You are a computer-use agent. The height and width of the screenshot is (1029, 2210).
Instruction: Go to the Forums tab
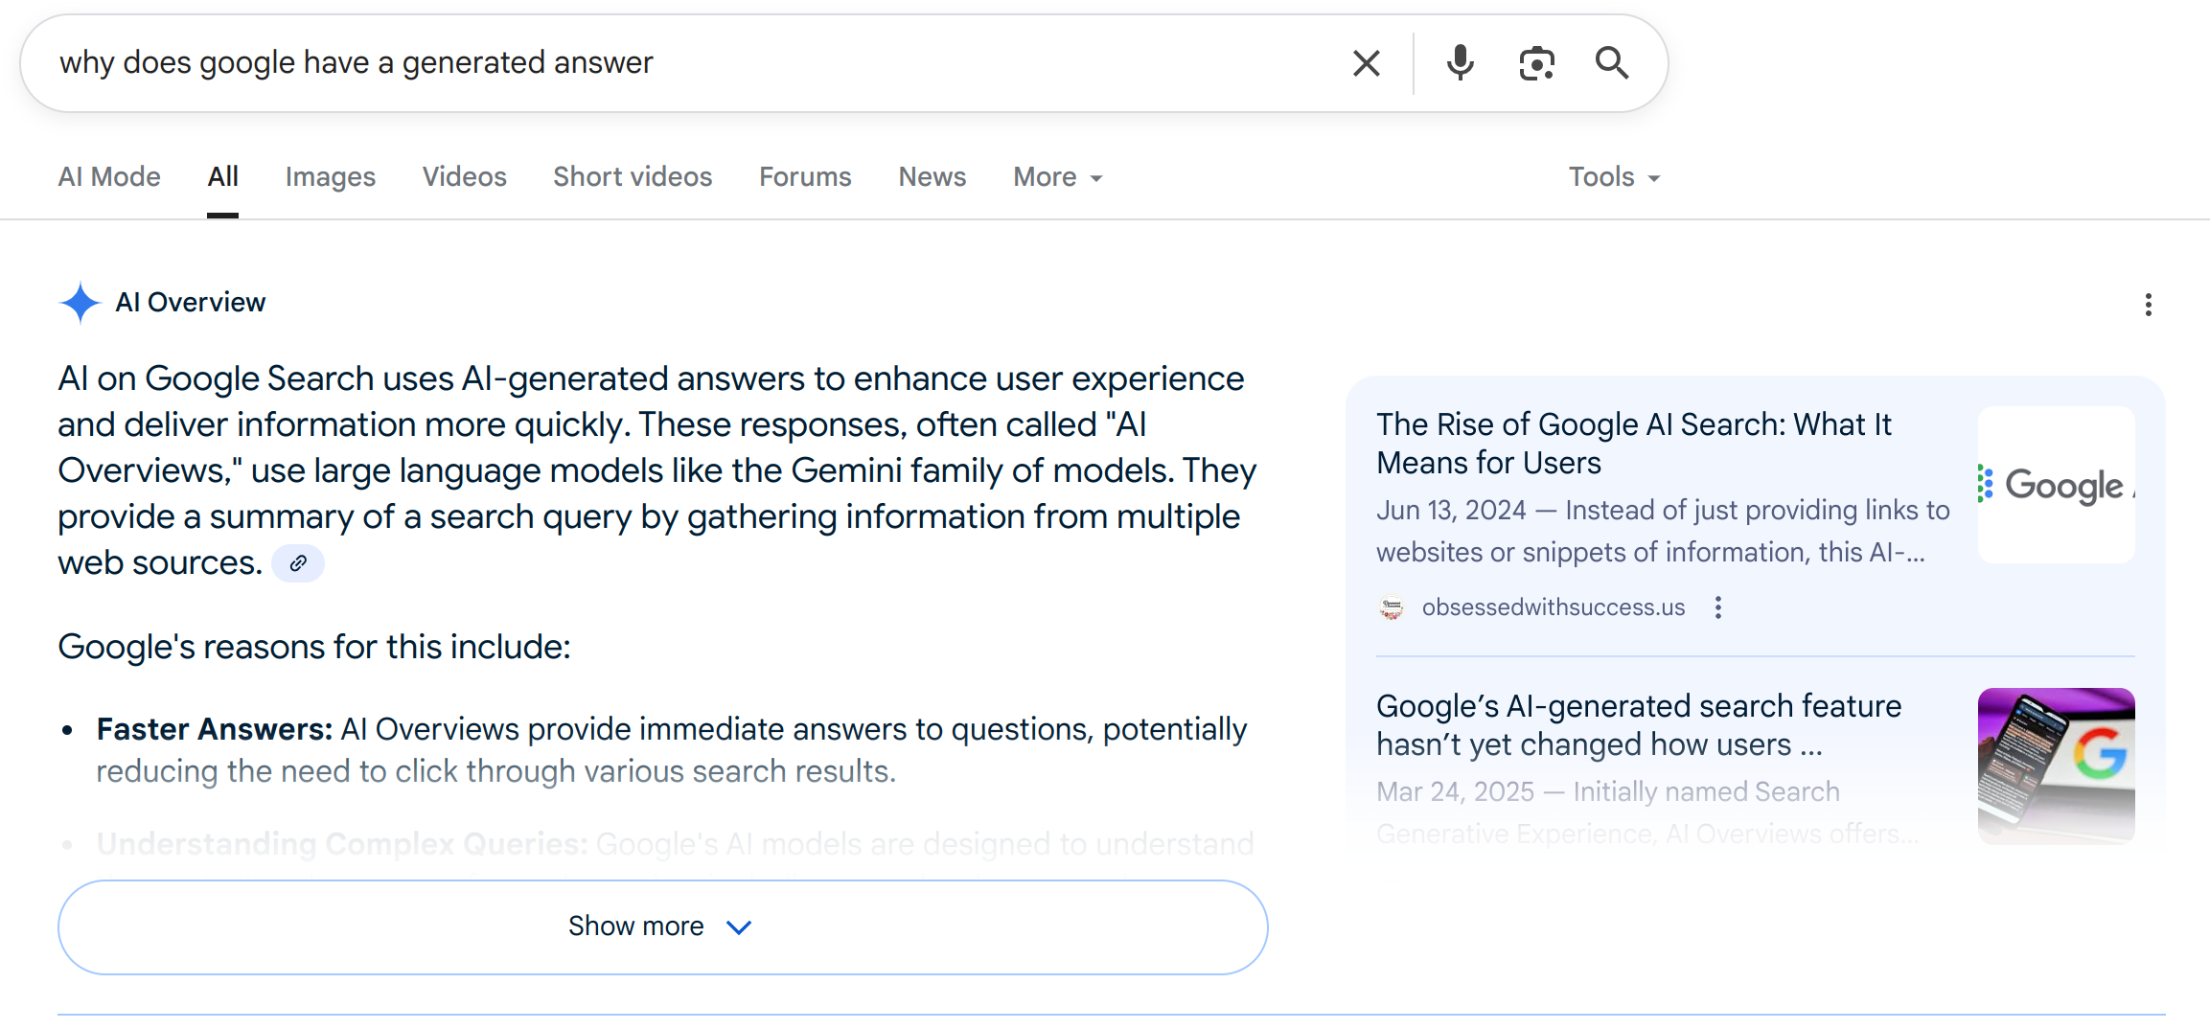tap(805, 177)
